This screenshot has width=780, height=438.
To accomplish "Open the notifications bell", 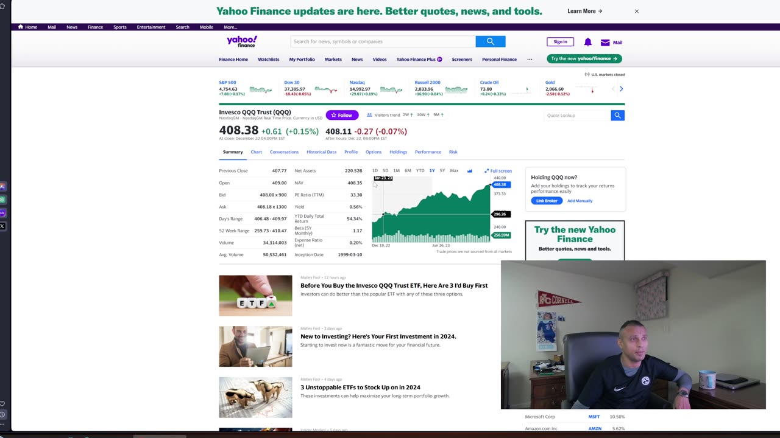I will pos(587,42).
